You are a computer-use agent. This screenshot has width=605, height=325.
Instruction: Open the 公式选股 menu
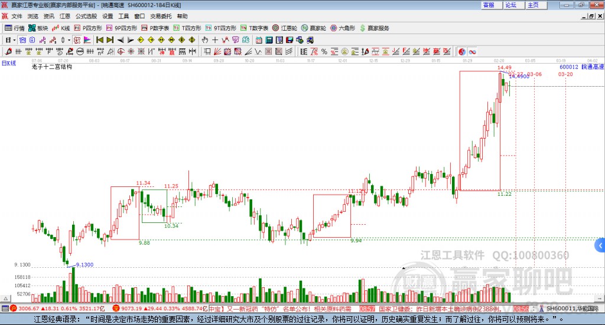pyautogui.click(x=86, y=16)
